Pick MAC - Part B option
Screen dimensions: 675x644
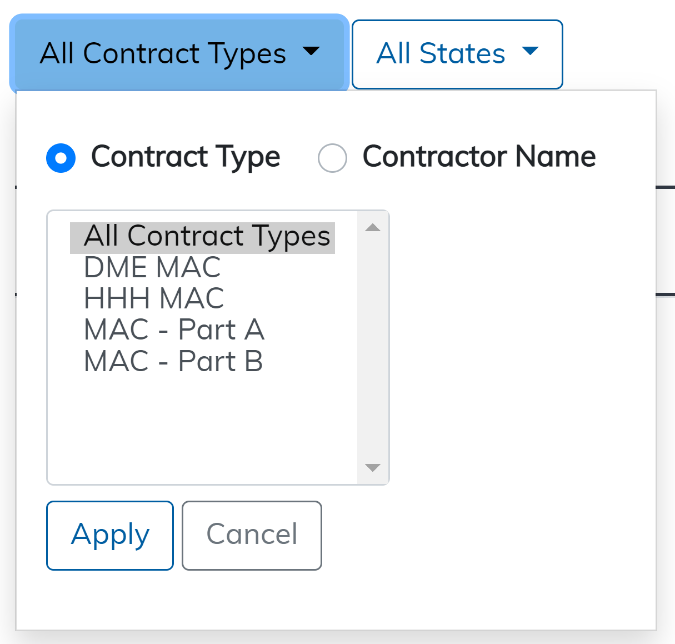coord(173,362)
